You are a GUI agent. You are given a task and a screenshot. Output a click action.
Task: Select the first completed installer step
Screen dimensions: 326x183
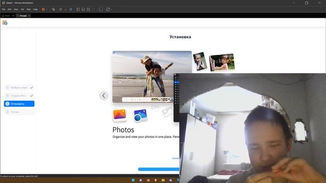click(x=19, y=87)
